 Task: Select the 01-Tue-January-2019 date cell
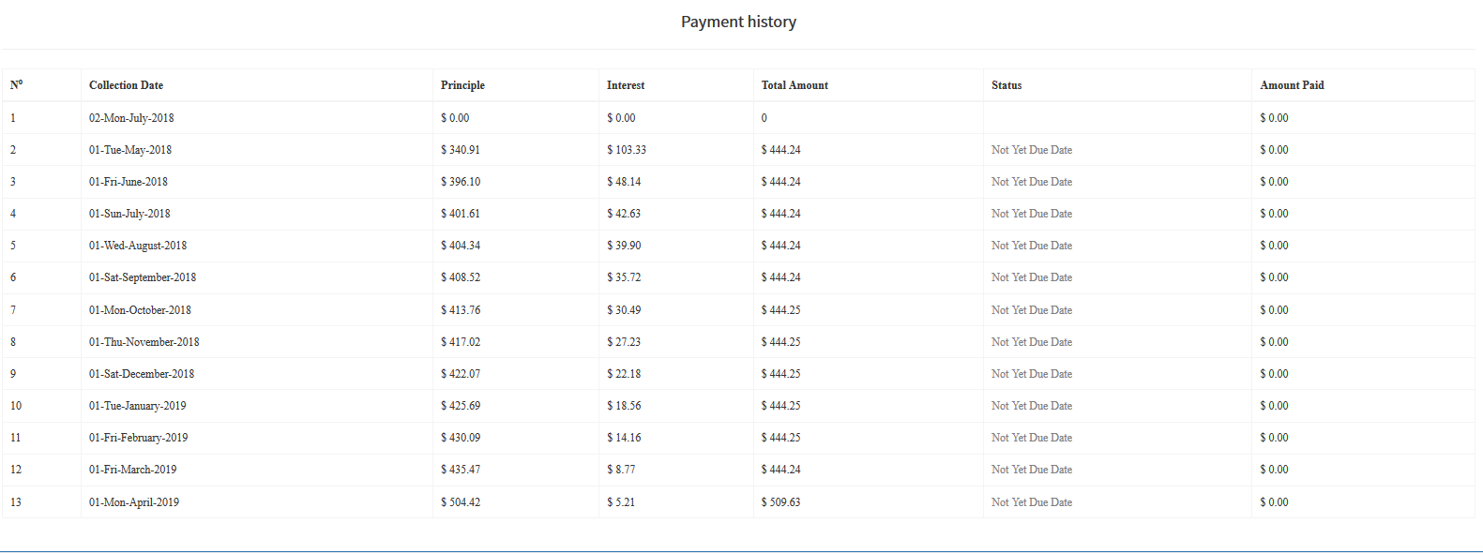(137, 406)
